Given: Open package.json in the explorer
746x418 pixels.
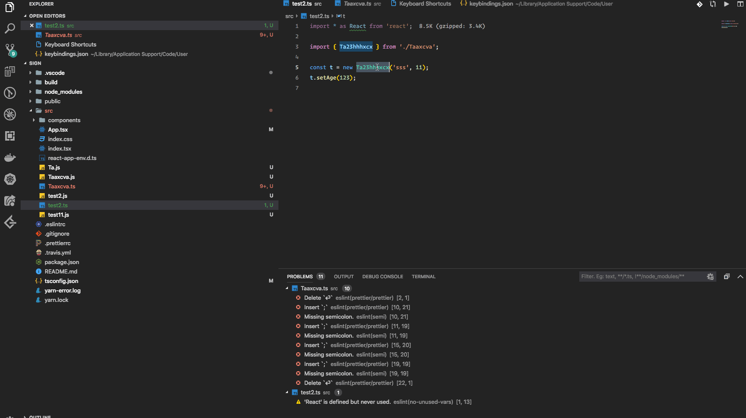Looking at the screenshot, I should click(61, 262).
